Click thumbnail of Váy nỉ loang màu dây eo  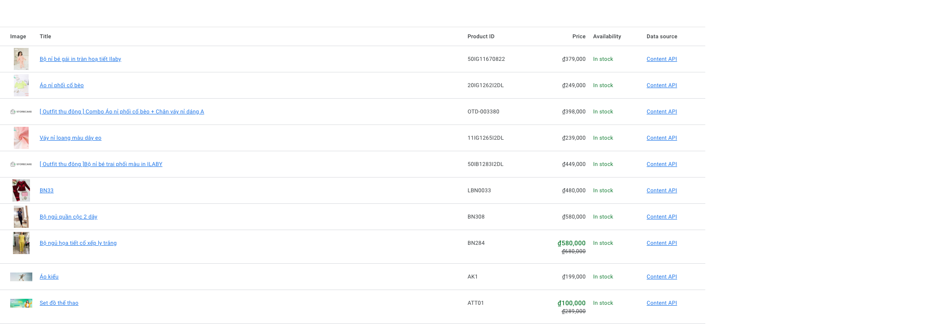(x=21, y=138)
